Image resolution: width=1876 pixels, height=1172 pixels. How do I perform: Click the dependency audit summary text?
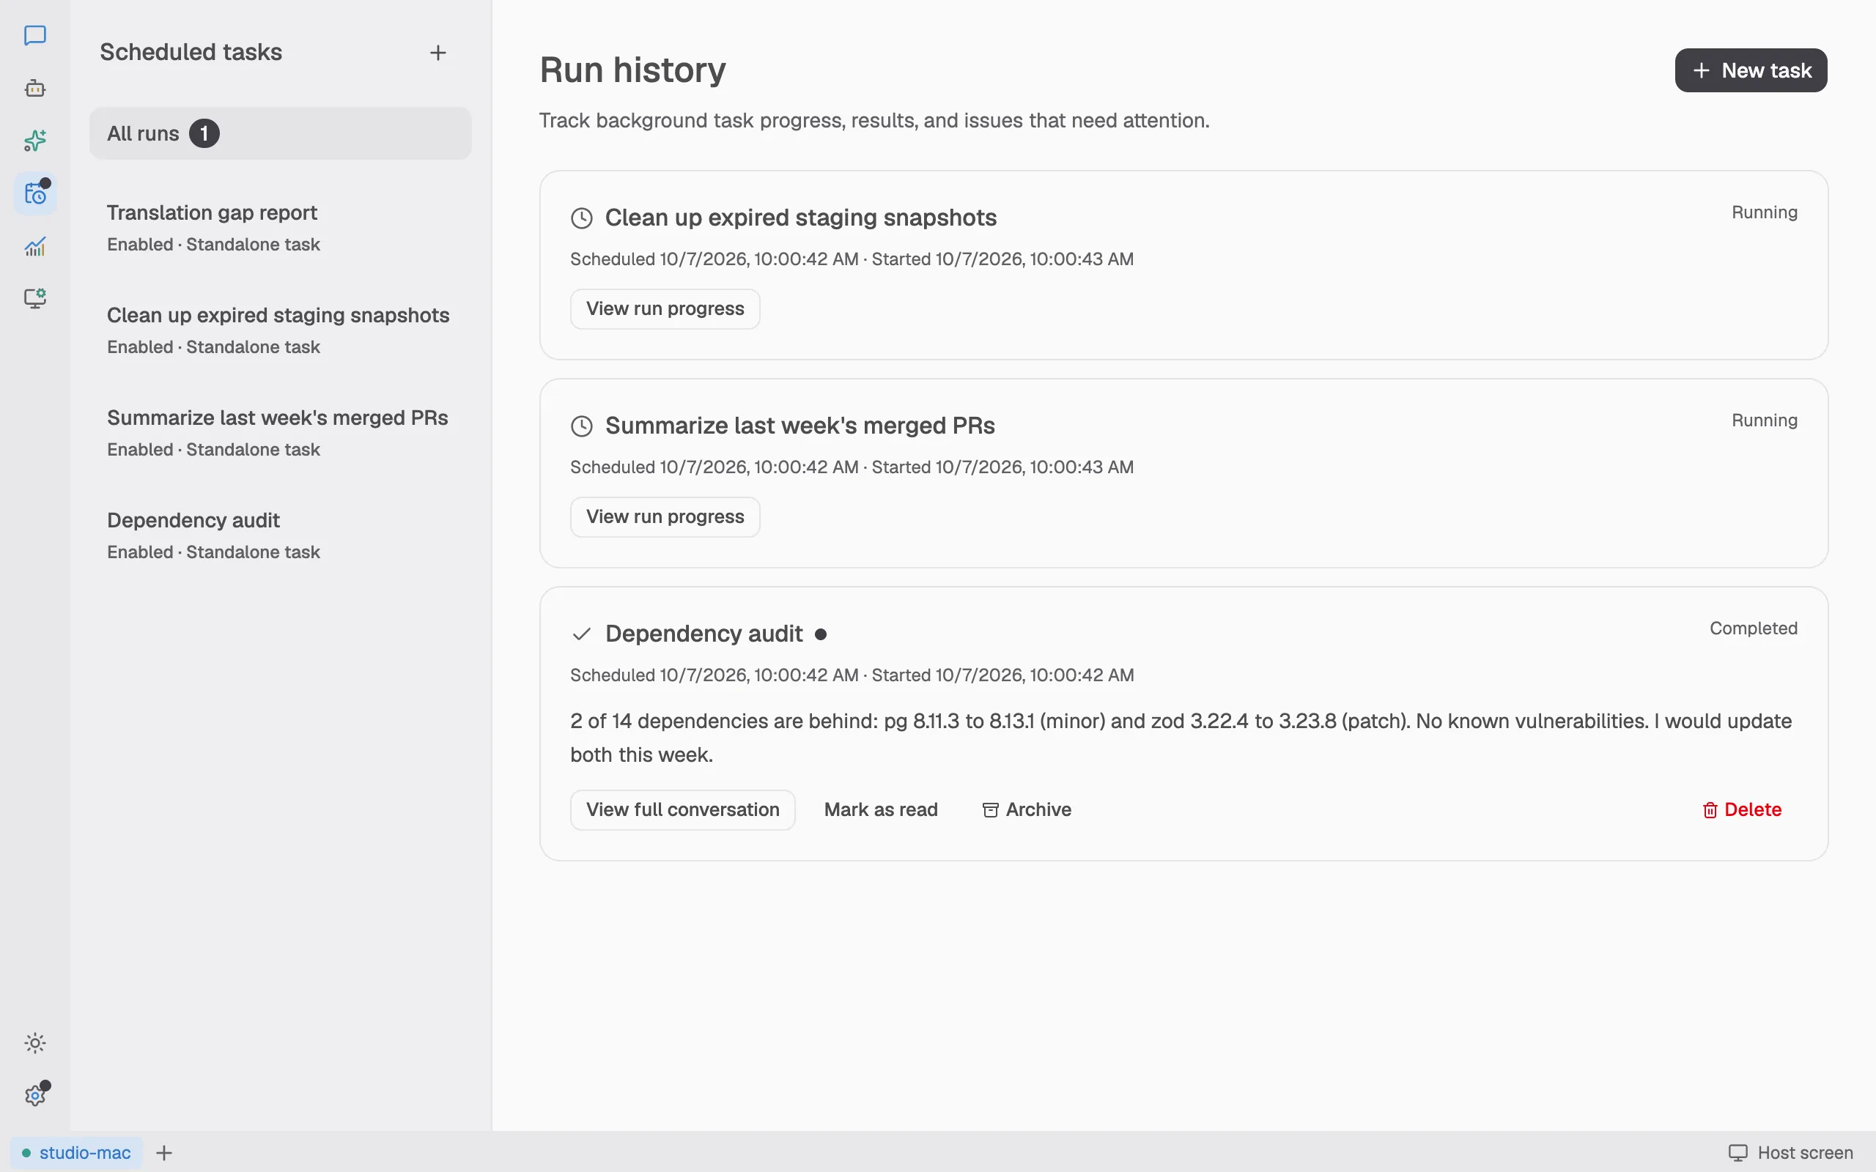pos(1181,737)
